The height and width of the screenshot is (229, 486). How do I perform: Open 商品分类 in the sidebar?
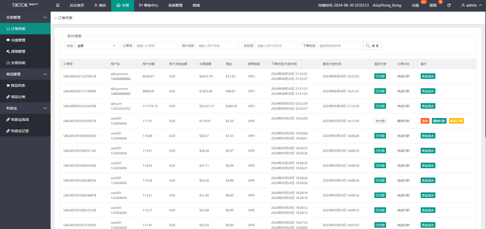point(18,97)
